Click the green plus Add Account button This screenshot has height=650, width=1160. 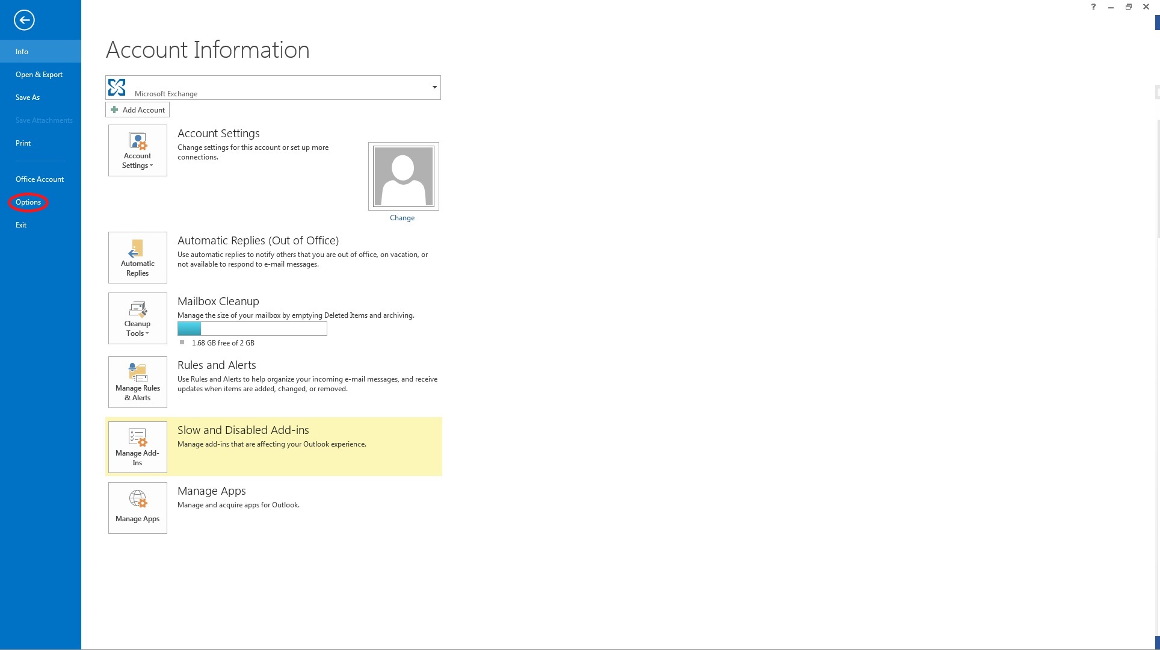coord(137,110)
